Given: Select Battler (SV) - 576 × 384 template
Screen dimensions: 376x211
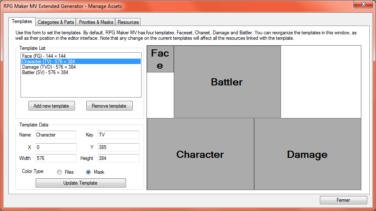Looking at the screenshot, I should tap(81, 72).
